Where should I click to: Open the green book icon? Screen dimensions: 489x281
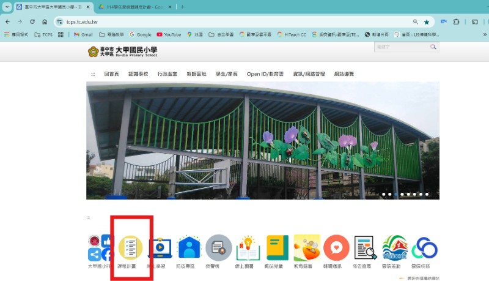[277, 248]
